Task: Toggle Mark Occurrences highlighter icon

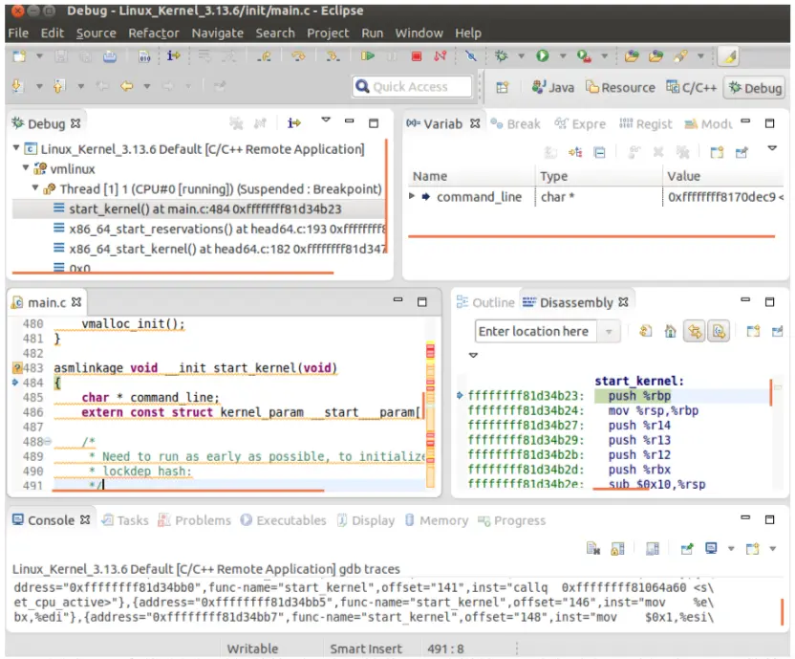Action: (730, 56)
